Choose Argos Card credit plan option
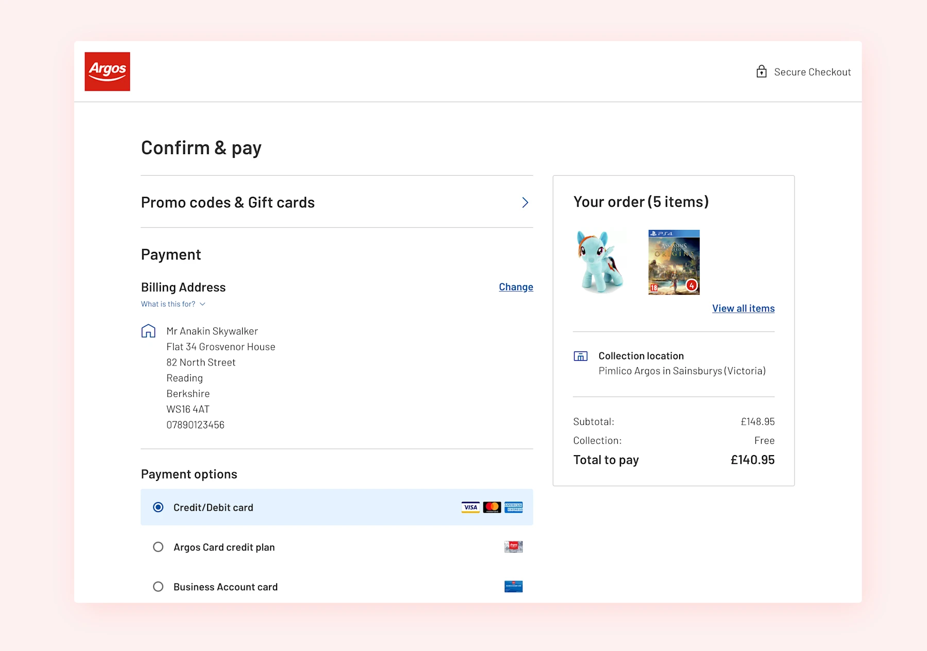The image size is (927, 651). [158, 547]
